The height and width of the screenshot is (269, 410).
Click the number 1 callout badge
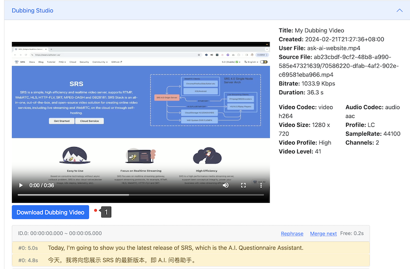(106, 212)
